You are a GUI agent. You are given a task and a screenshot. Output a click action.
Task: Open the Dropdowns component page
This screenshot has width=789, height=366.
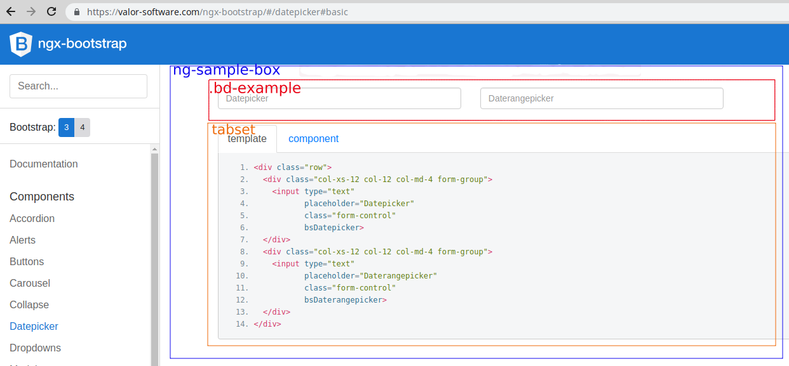(35, 348)
